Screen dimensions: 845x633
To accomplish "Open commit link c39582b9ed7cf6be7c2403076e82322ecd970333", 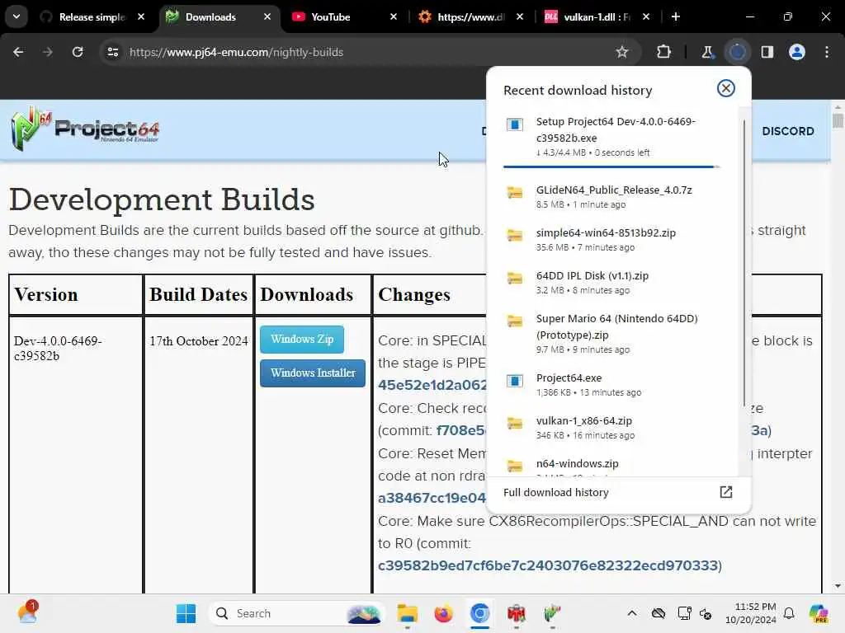I will tap(548, 565).
